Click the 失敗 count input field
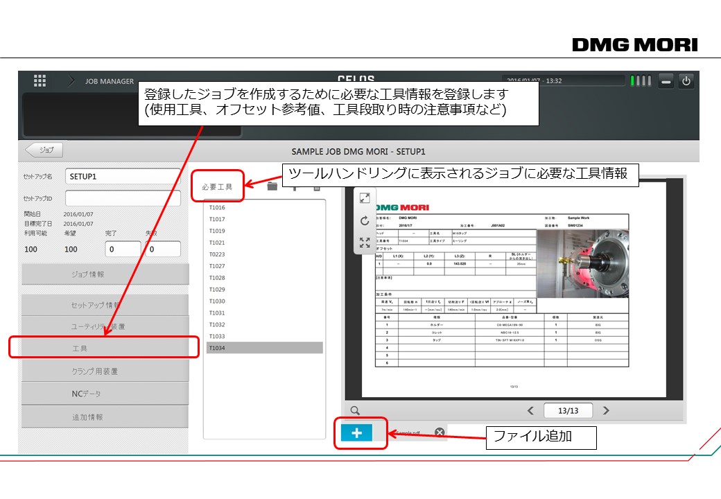The height and width of the screenshot is (499, 721). [x=163, y=249]
